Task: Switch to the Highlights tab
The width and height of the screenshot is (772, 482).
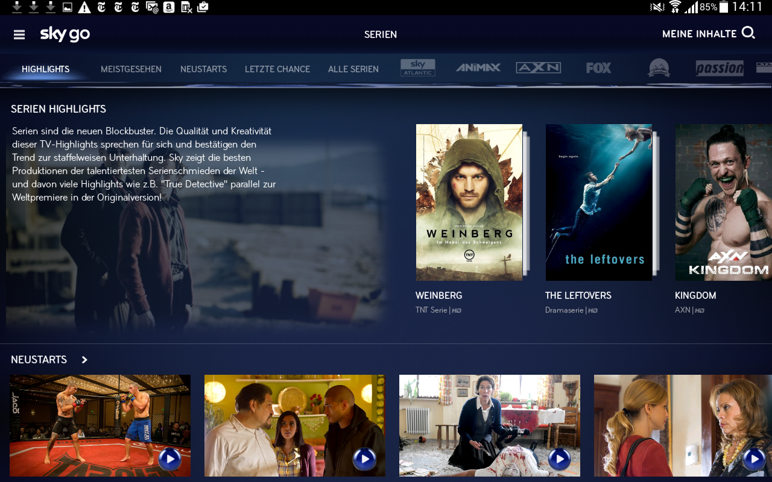Action: pos(46,69)
